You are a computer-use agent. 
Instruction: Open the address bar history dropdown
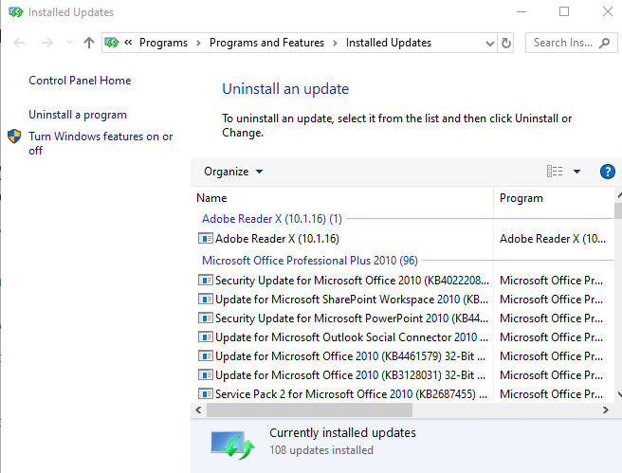[x=489, y=43]
